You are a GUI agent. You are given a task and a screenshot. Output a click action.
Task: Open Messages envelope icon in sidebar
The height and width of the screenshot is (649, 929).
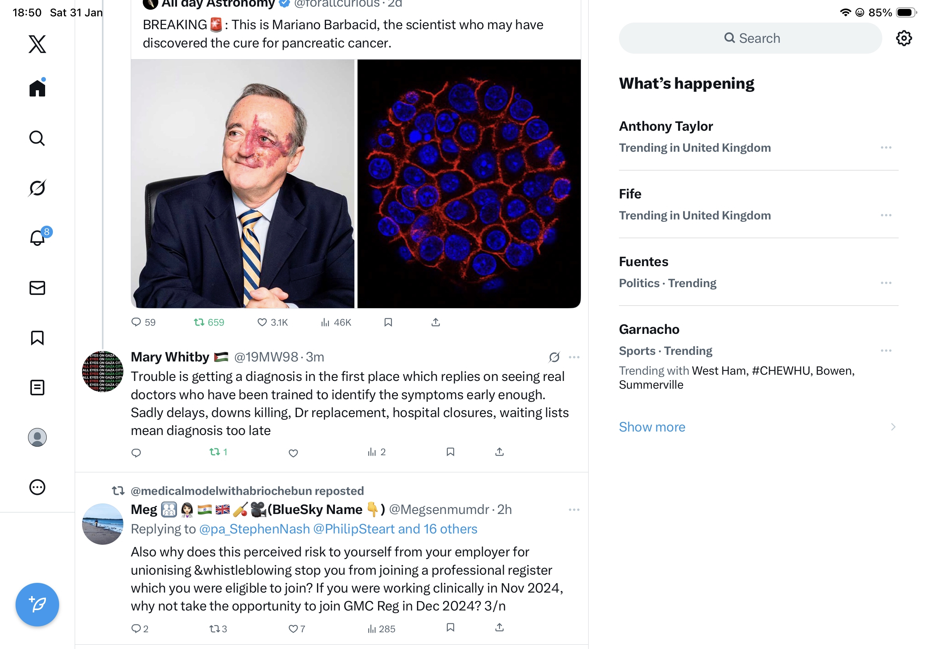tap(37, 288)
